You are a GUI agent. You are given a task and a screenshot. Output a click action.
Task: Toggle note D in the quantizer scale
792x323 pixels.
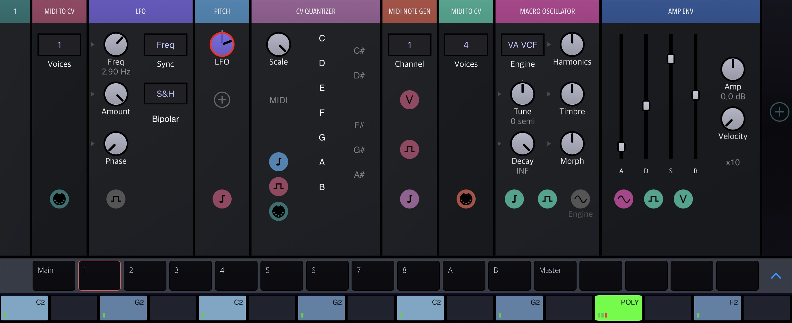322,63
